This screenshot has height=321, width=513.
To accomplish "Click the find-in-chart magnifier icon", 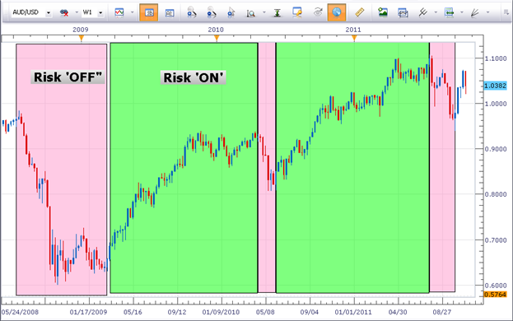I will click(251, 13).
